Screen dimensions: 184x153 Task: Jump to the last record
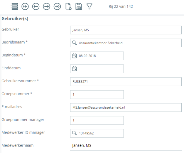tap(57, 6)
